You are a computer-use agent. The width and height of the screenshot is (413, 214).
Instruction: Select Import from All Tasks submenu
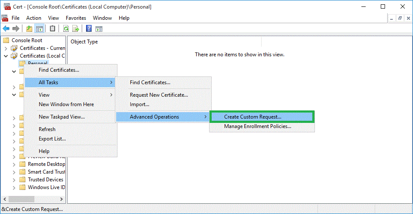[x=139, y=104]
